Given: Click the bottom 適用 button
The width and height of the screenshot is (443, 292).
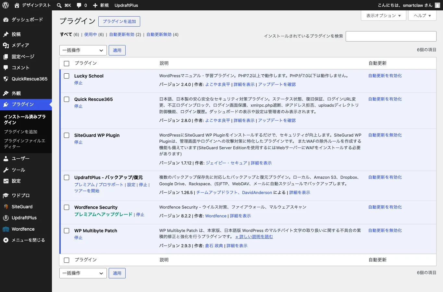Looking at the screenshot, I should (x=117, y=273).
